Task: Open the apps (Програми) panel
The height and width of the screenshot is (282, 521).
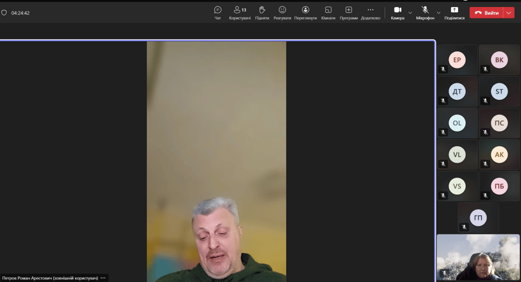Action: [x=348, y=13]
